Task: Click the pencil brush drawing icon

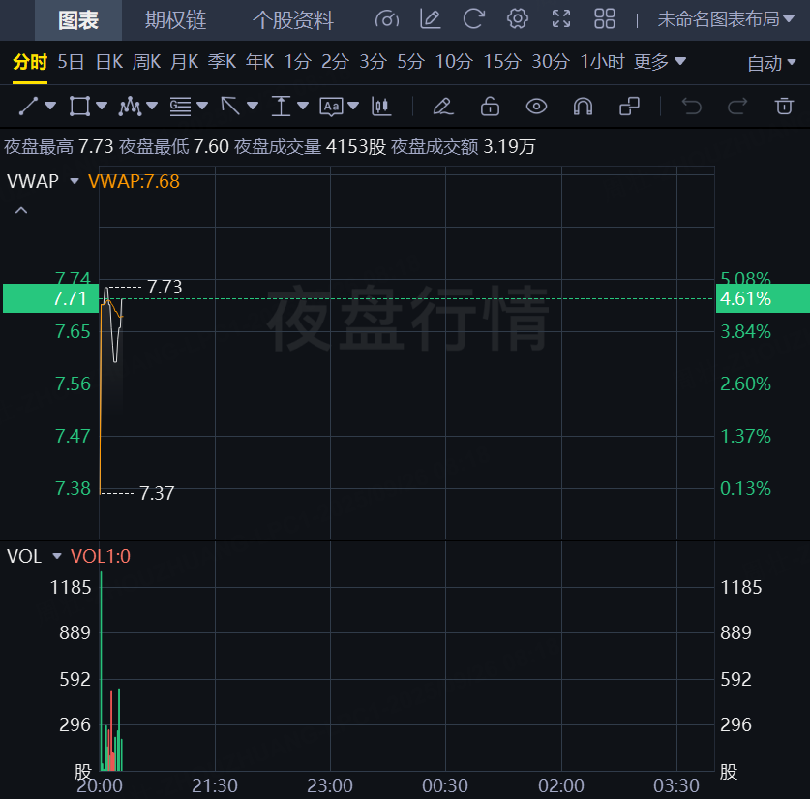Action: (442, 106)
